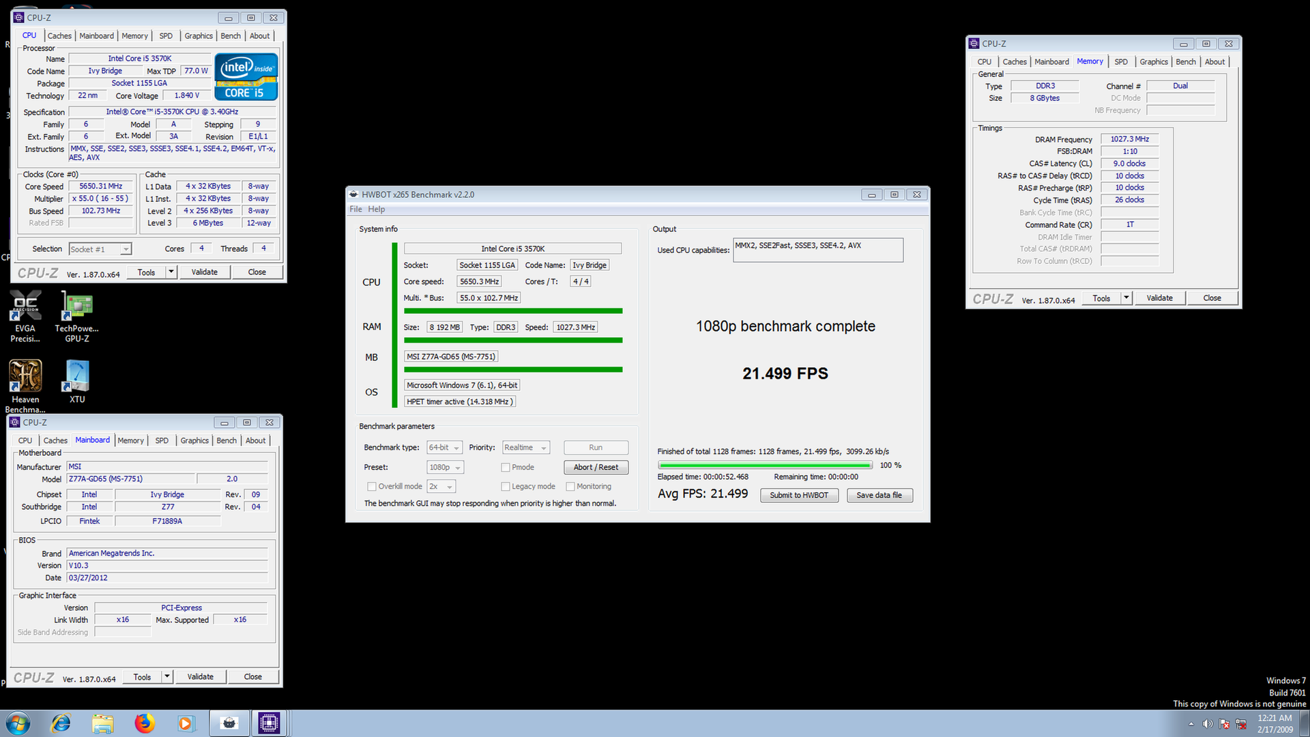Open Overkill mode 2x dropdown
1310x737 pixels.
click(441, 487)
